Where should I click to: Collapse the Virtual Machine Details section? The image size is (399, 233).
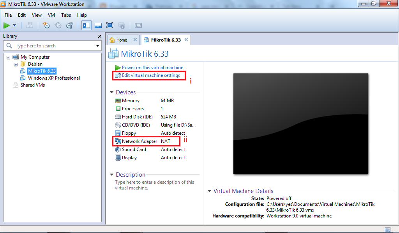(210, 191)
